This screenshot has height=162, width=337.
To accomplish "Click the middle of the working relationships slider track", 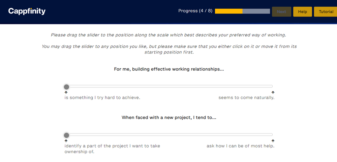I will click(170, 86).
